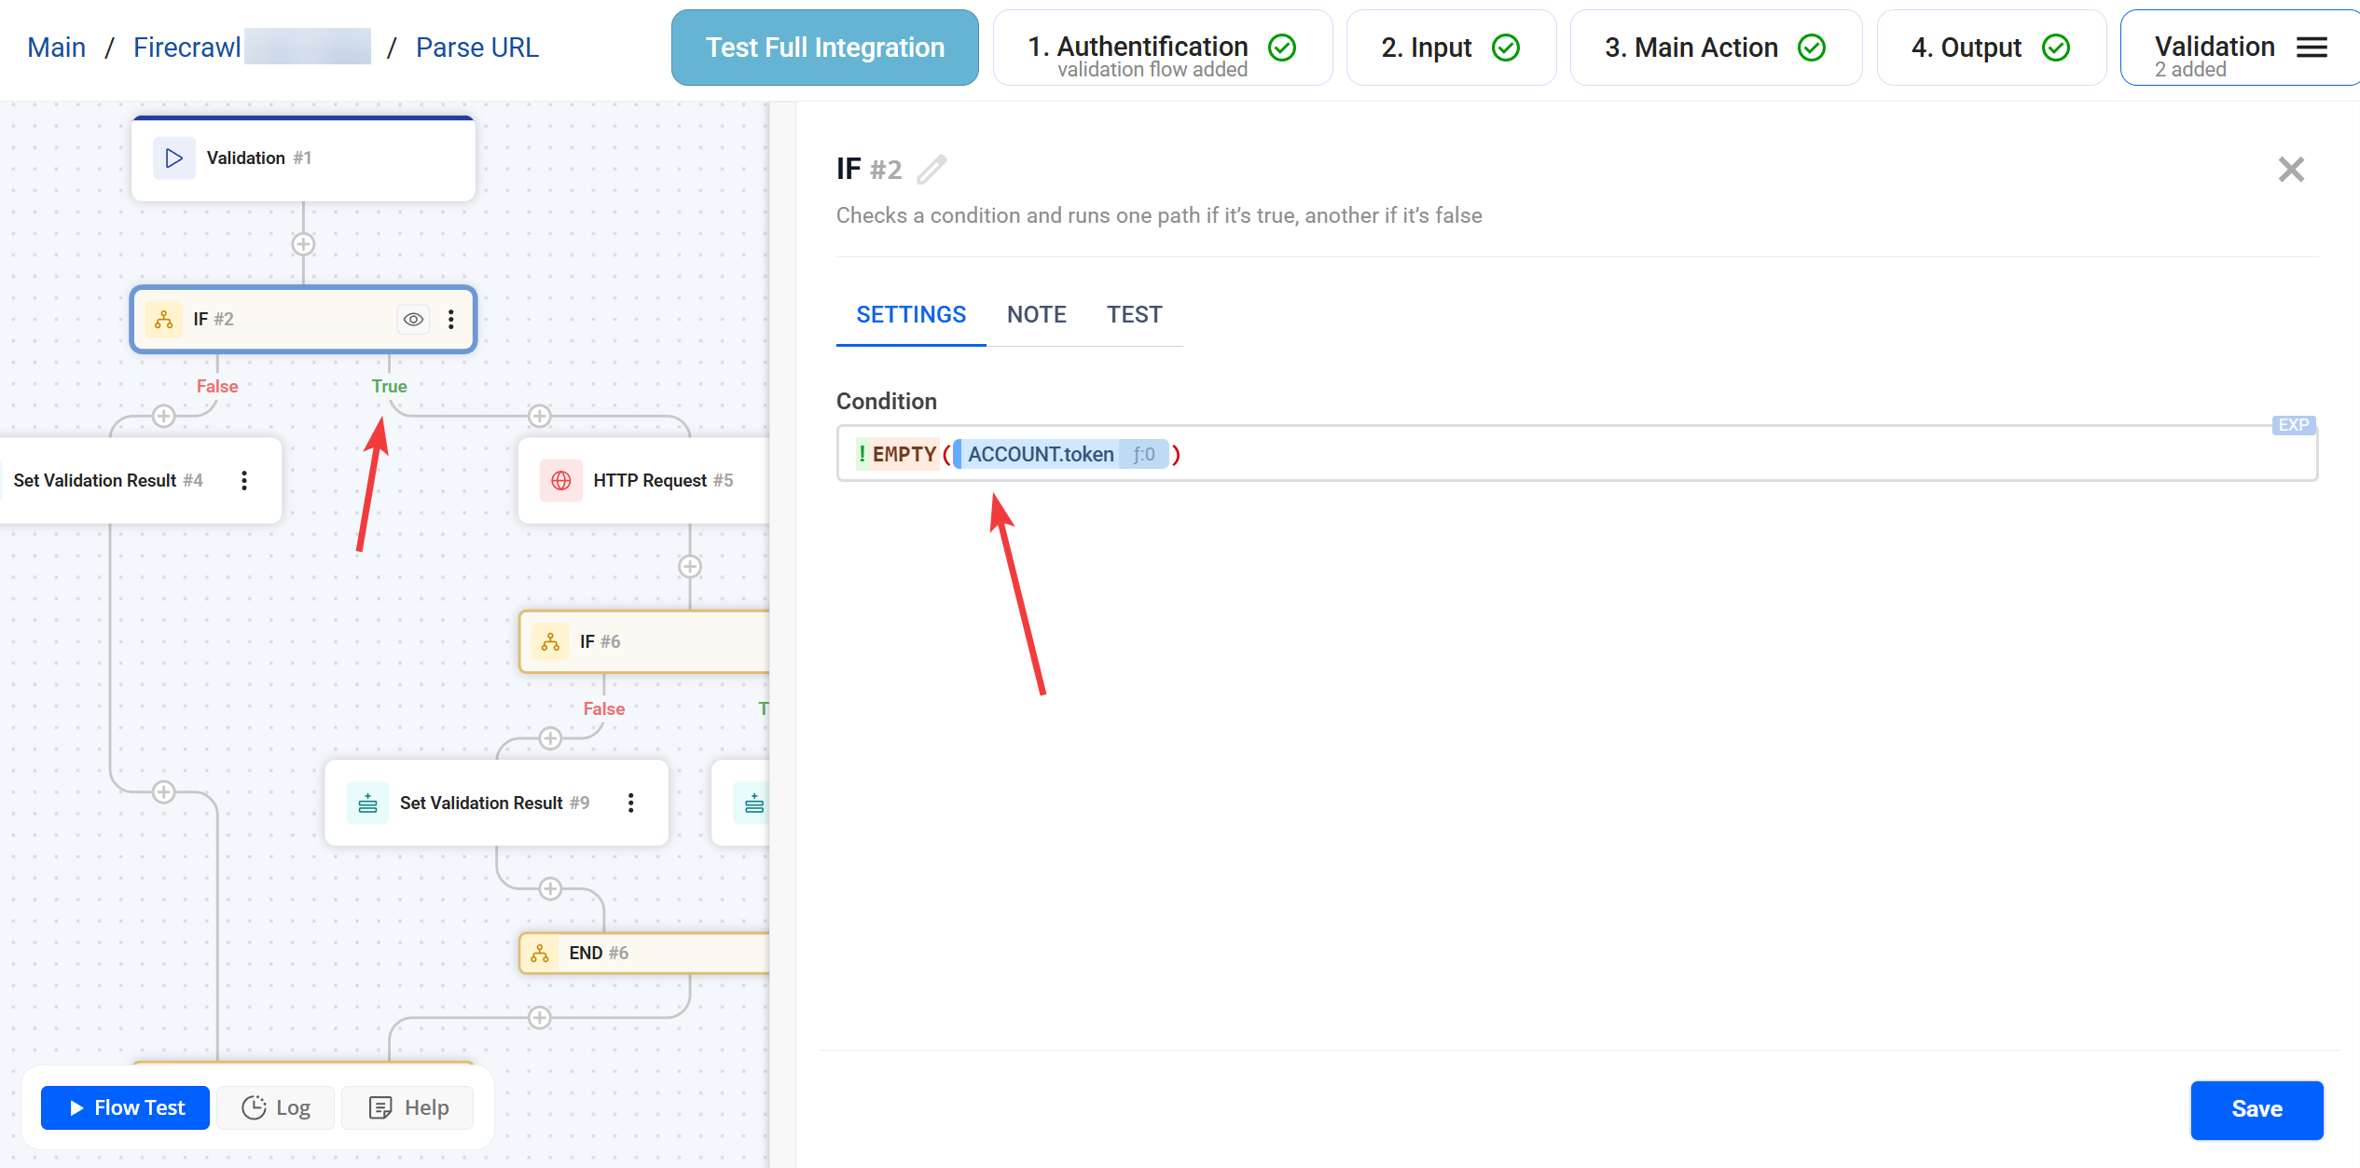Click the clock icon on the Log button

tap(254, 1107)
